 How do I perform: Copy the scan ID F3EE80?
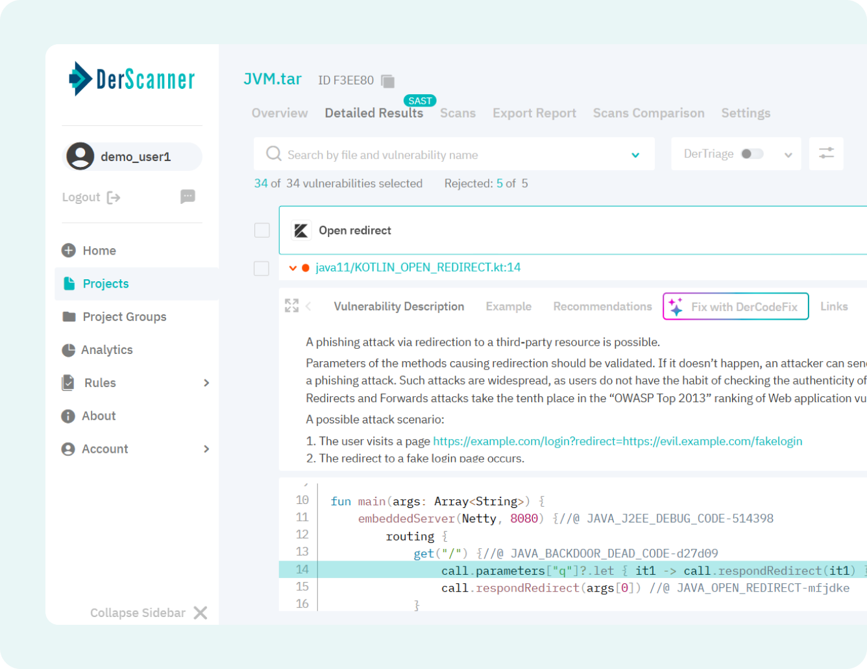387,80
